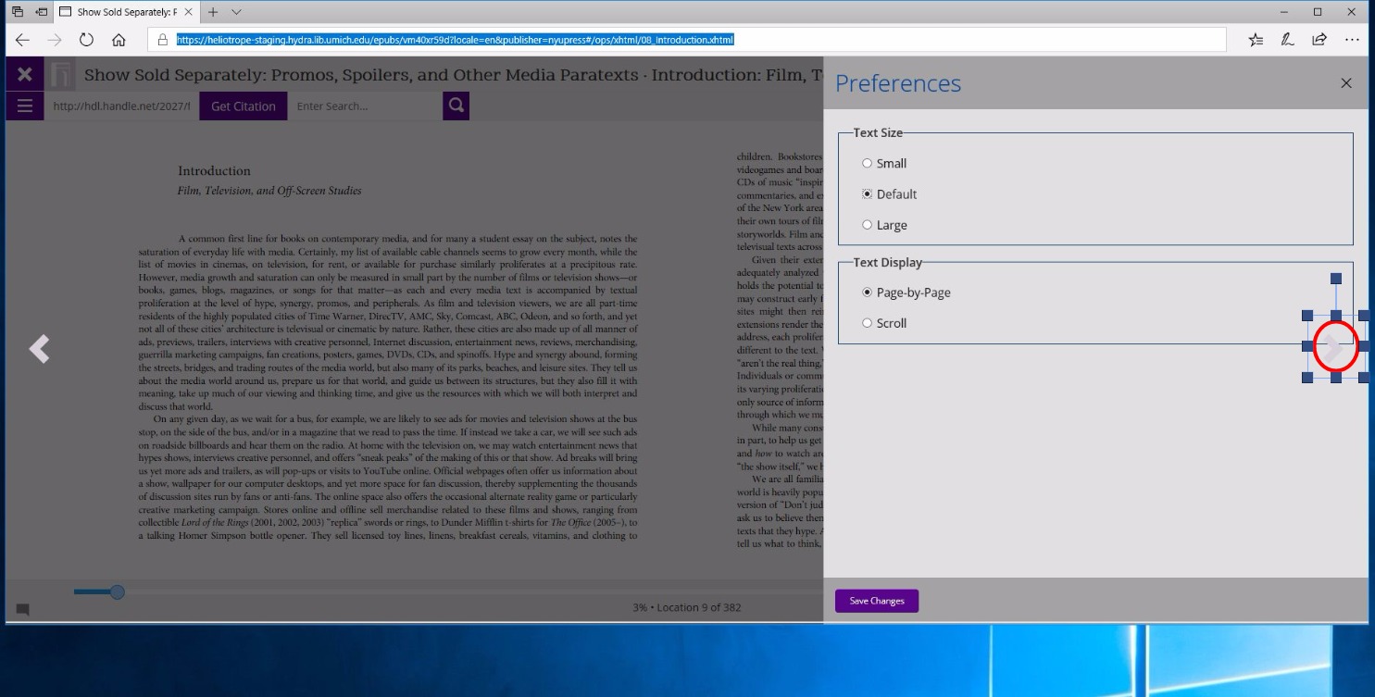This screenshot has height=697, width=1375.
Task: Open a new browser tab
Action: pyautogui.click(x=213, y=12)
